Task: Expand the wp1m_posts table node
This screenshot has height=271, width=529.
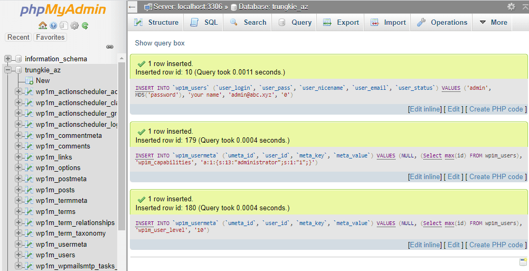Action: tap(18, 190)
